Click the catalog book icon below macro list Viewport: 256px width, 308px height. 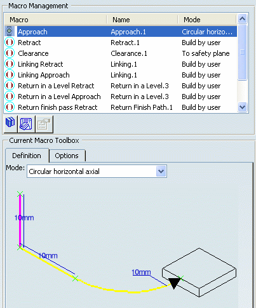[x=10, y=123]
